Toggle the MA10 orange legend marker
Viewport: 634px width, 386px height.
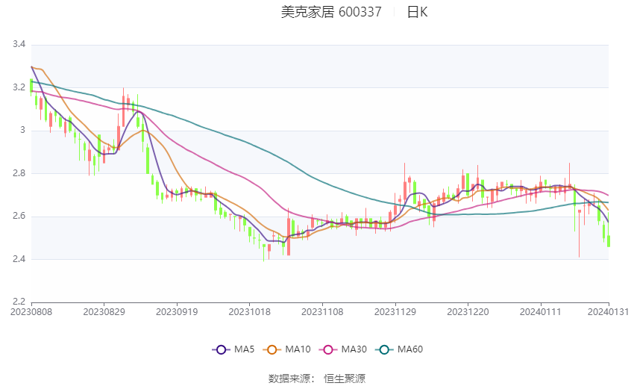pos(272,349)
